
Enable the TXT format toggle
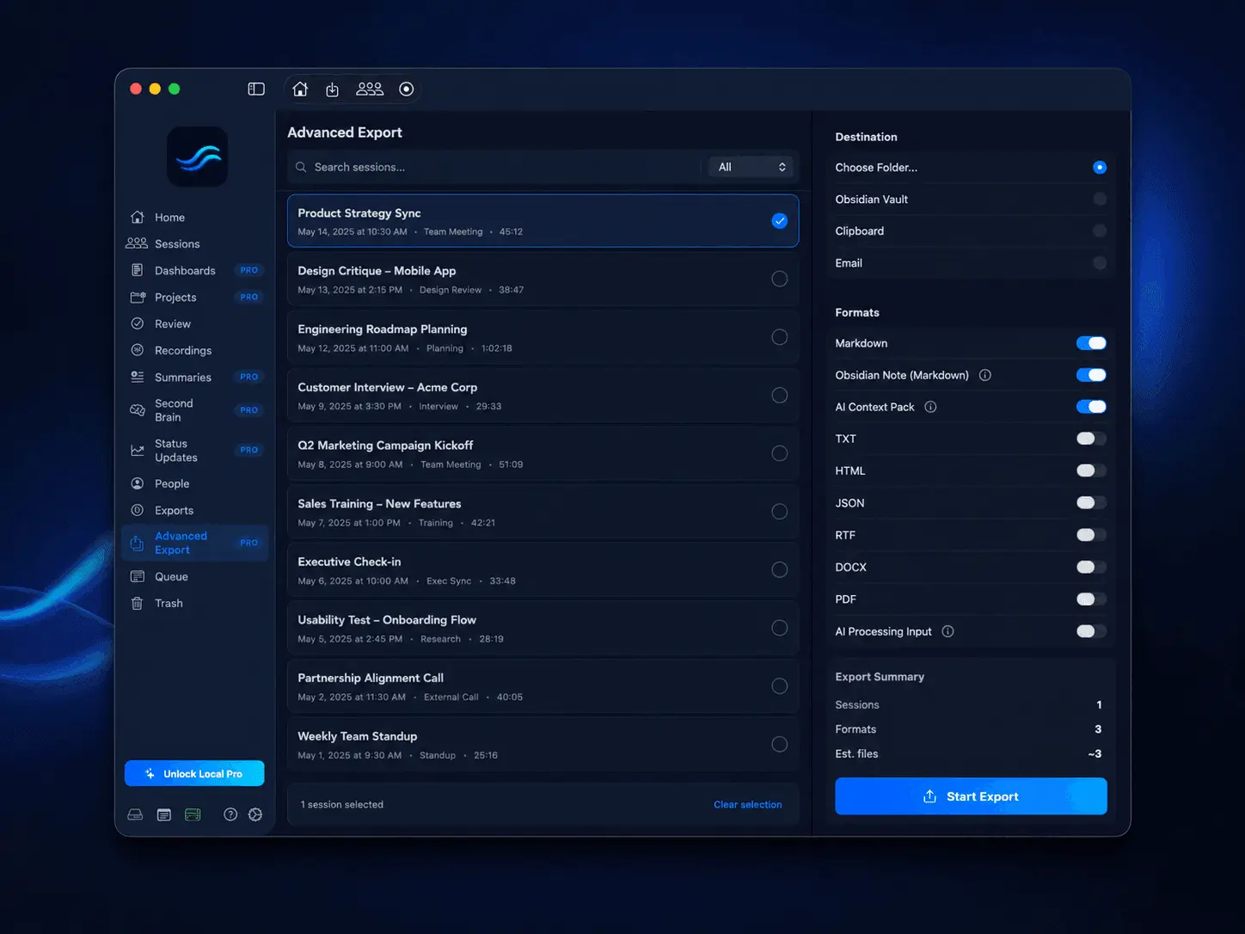[1091, 439]
